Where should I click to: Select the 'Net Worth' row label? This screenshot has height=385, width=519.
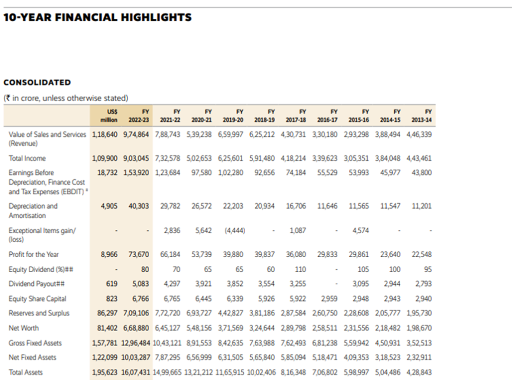coord(24,328)
